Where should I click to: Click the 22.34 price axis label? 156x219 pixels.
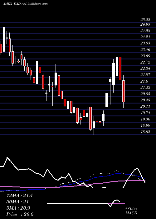(x=145, y=69)
